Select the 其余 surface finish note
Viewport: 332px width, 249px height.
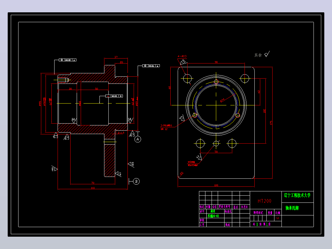click(x=258, y=55)
